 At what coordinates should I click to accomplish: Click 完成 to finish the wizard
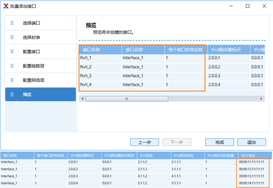tap(219, 142)
